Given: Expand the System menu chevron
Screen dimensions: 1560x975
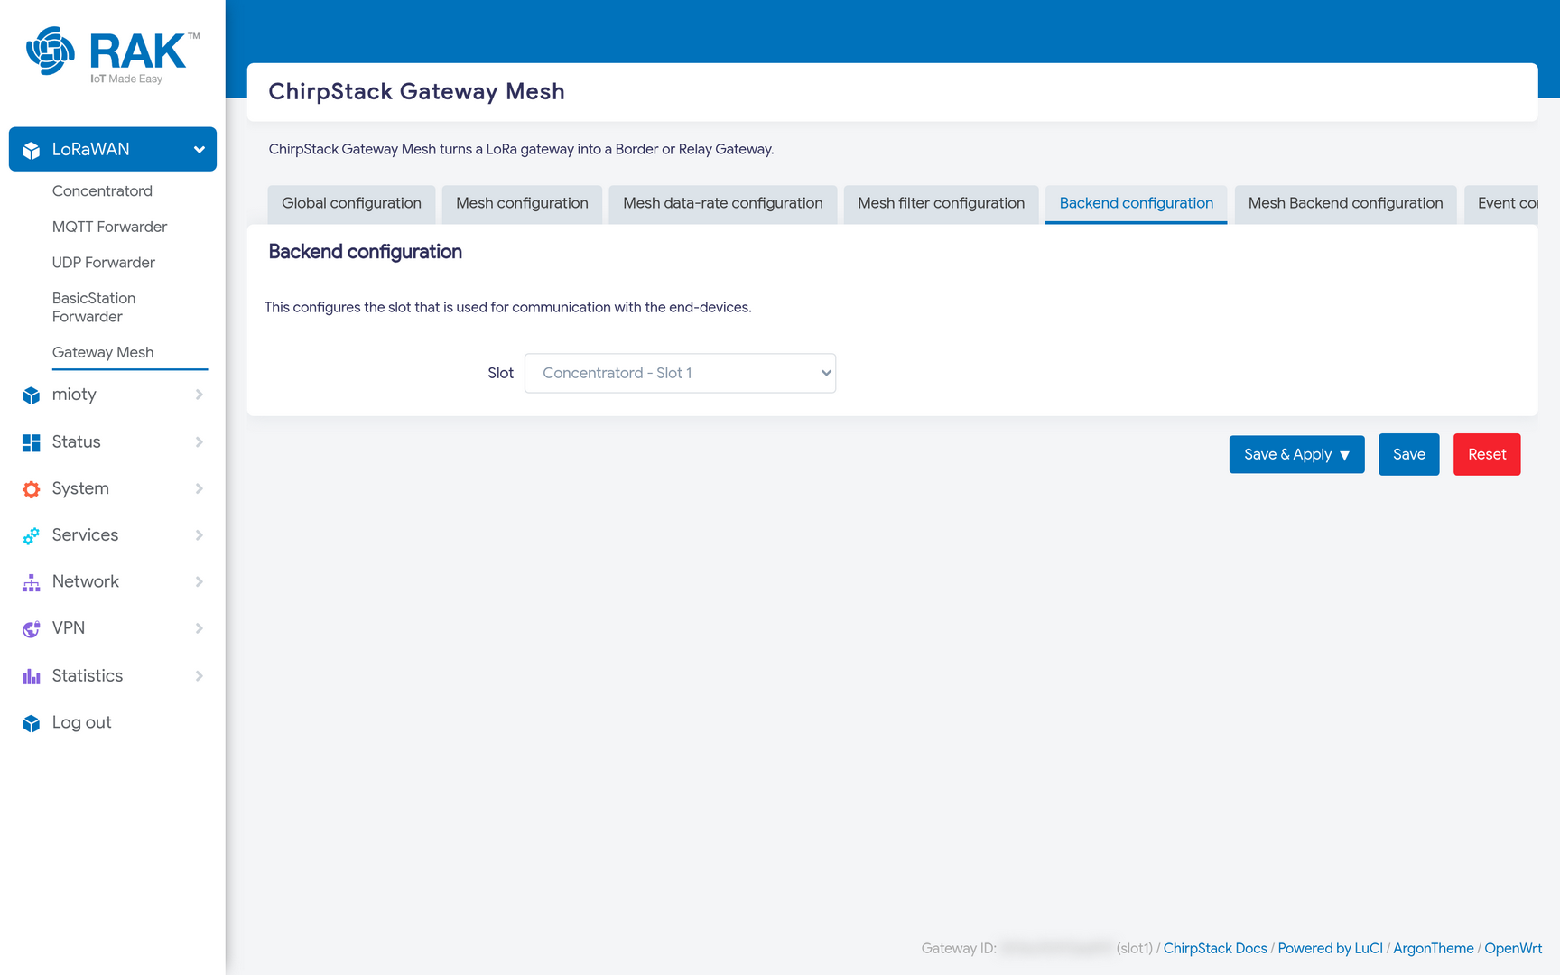Looking at the screenshot, I should pos(200,488).
